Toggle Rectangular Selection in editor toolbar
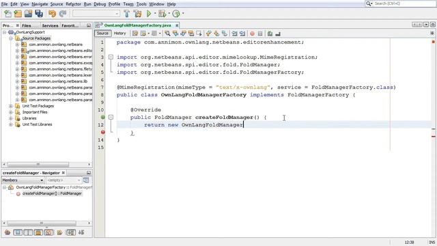 pyautogui.click(x=199, y=33)
